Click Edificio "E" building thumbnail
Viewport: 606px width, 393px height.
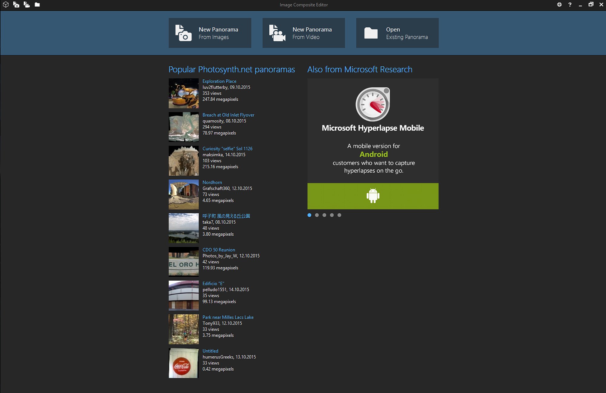(184, 295)
